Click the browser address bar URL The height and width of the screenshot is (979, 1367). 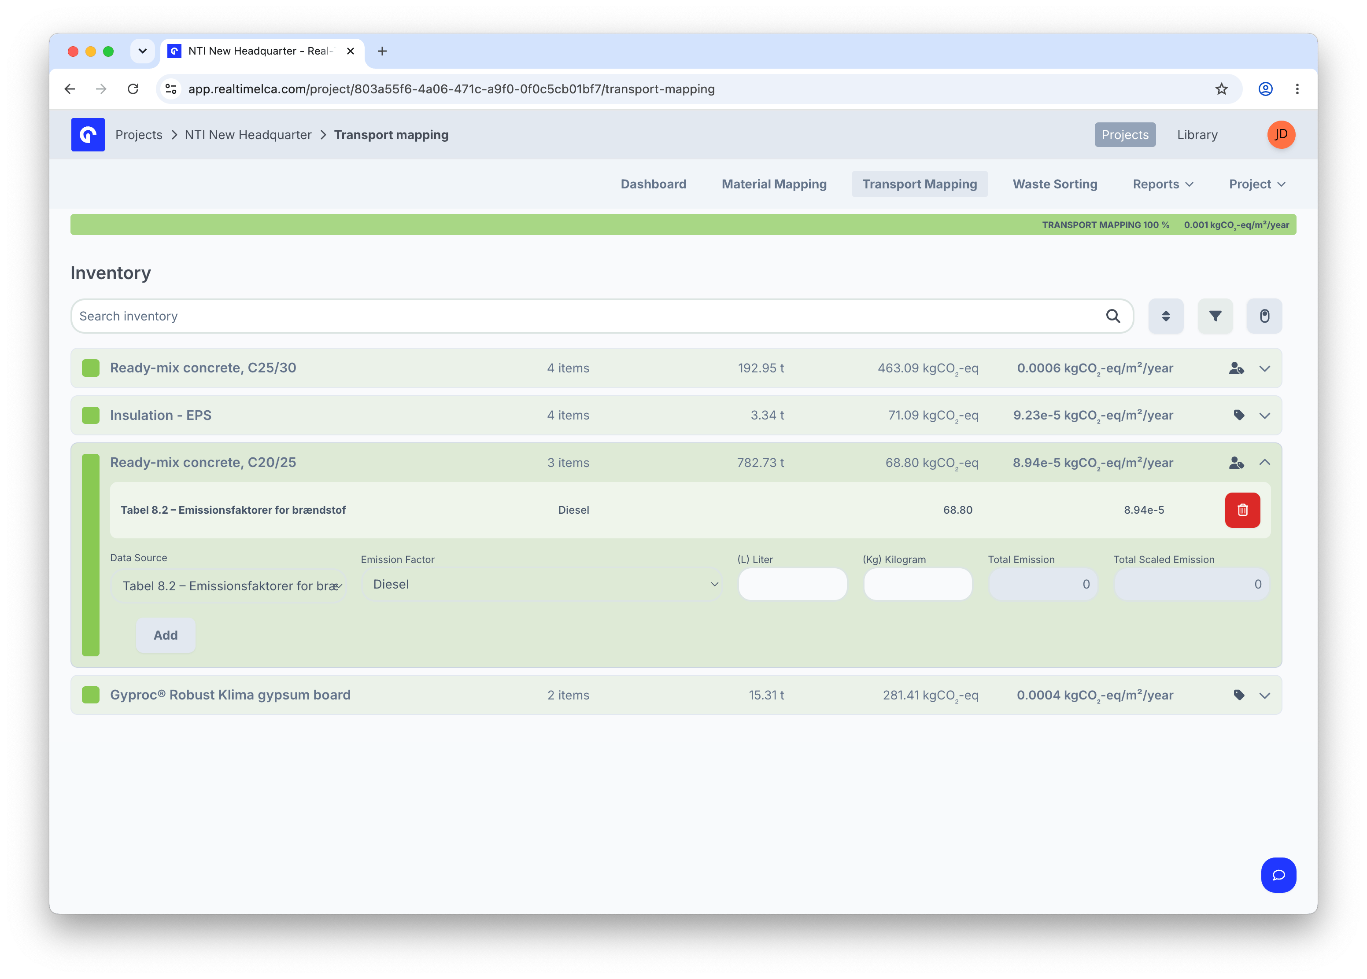(451, 89)
